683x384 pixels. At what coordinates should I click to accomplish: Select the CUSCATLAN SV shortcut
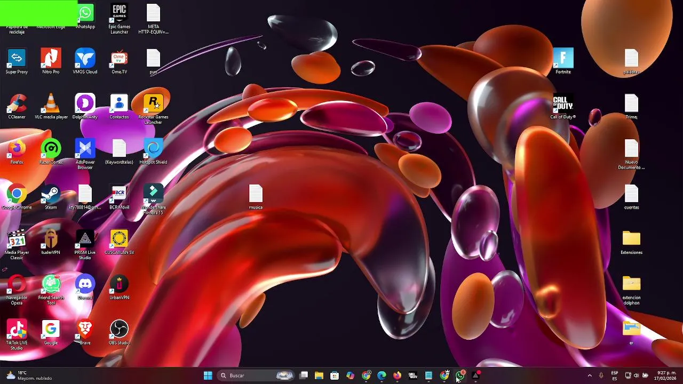coord(119,243)
